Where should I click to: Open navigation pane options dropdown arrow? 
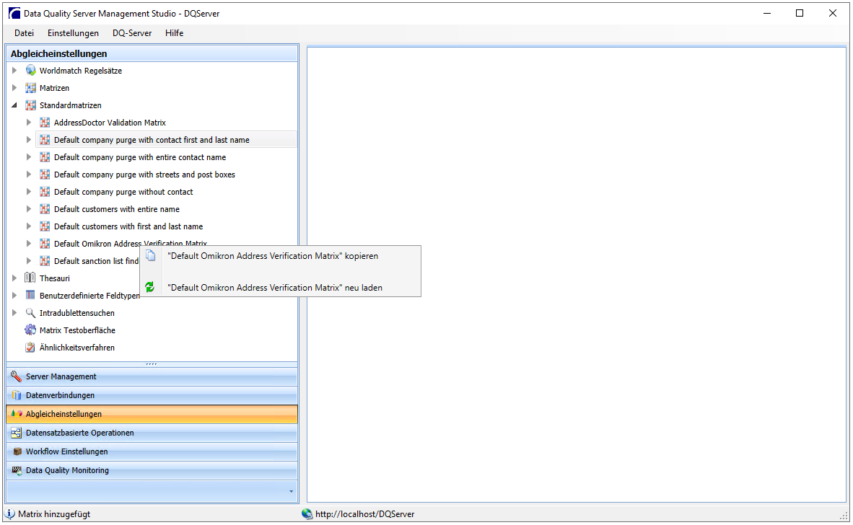pos(291,492)
